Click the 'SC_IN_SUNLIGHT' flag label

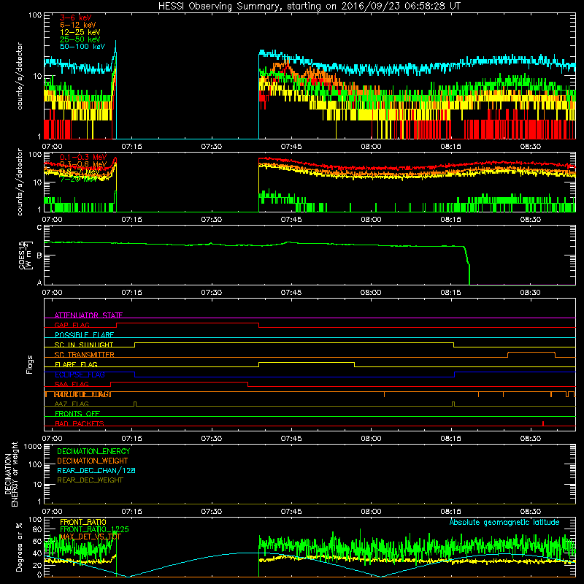84,345
